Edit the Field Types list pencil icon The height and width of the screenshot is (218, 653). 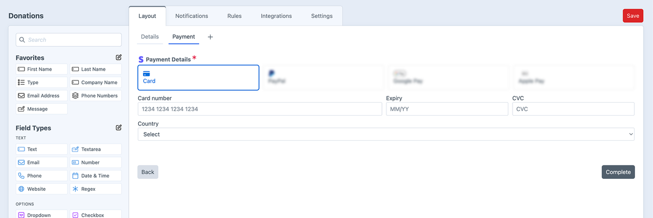click(x=119, y=128)
